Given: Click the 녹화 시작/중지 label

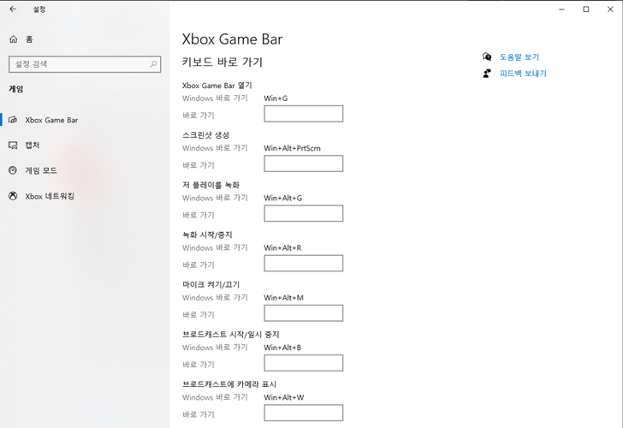Looking at the screenshot, I should point(207,235).
